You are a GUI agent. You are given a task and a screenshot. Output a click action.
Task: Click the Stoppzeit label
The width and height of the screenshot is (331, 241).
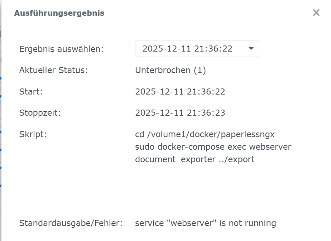40,113
